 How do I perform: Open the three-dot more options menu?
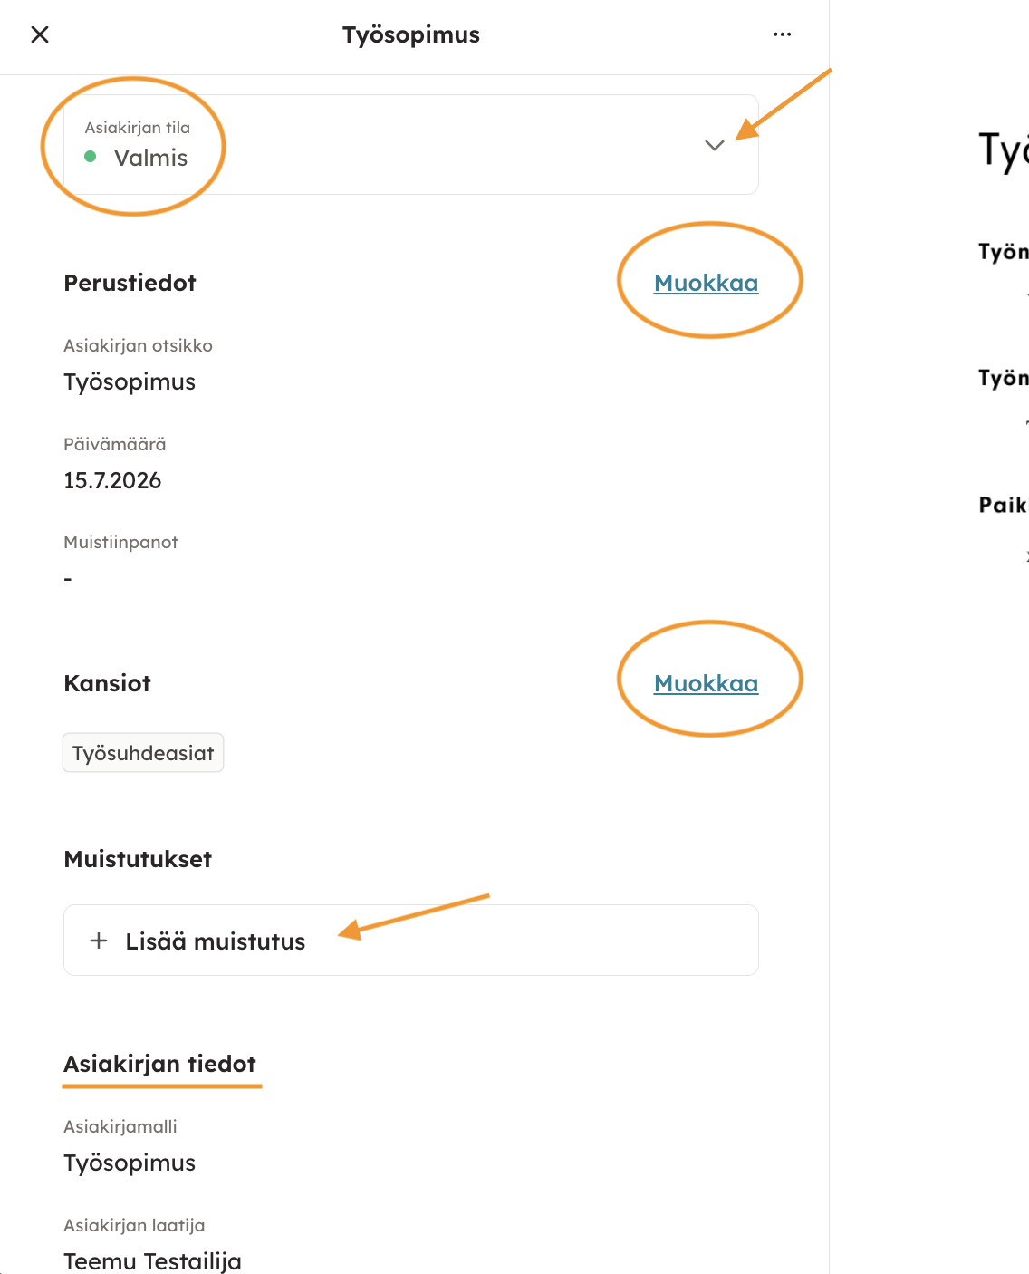(783, 34)
